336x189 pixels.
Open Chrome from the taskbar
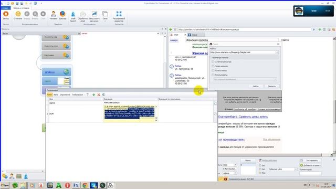85,185
